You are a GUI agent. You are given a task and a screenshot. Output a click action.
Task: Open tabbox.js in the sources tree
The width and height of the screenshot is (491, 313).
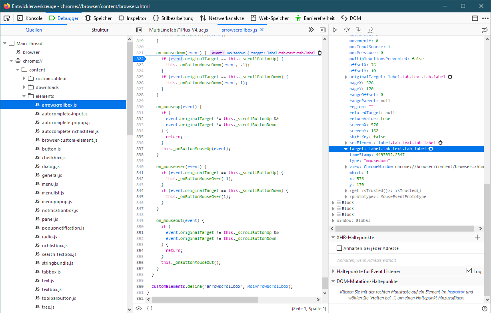pyautogui.click(x=51, y=272)
